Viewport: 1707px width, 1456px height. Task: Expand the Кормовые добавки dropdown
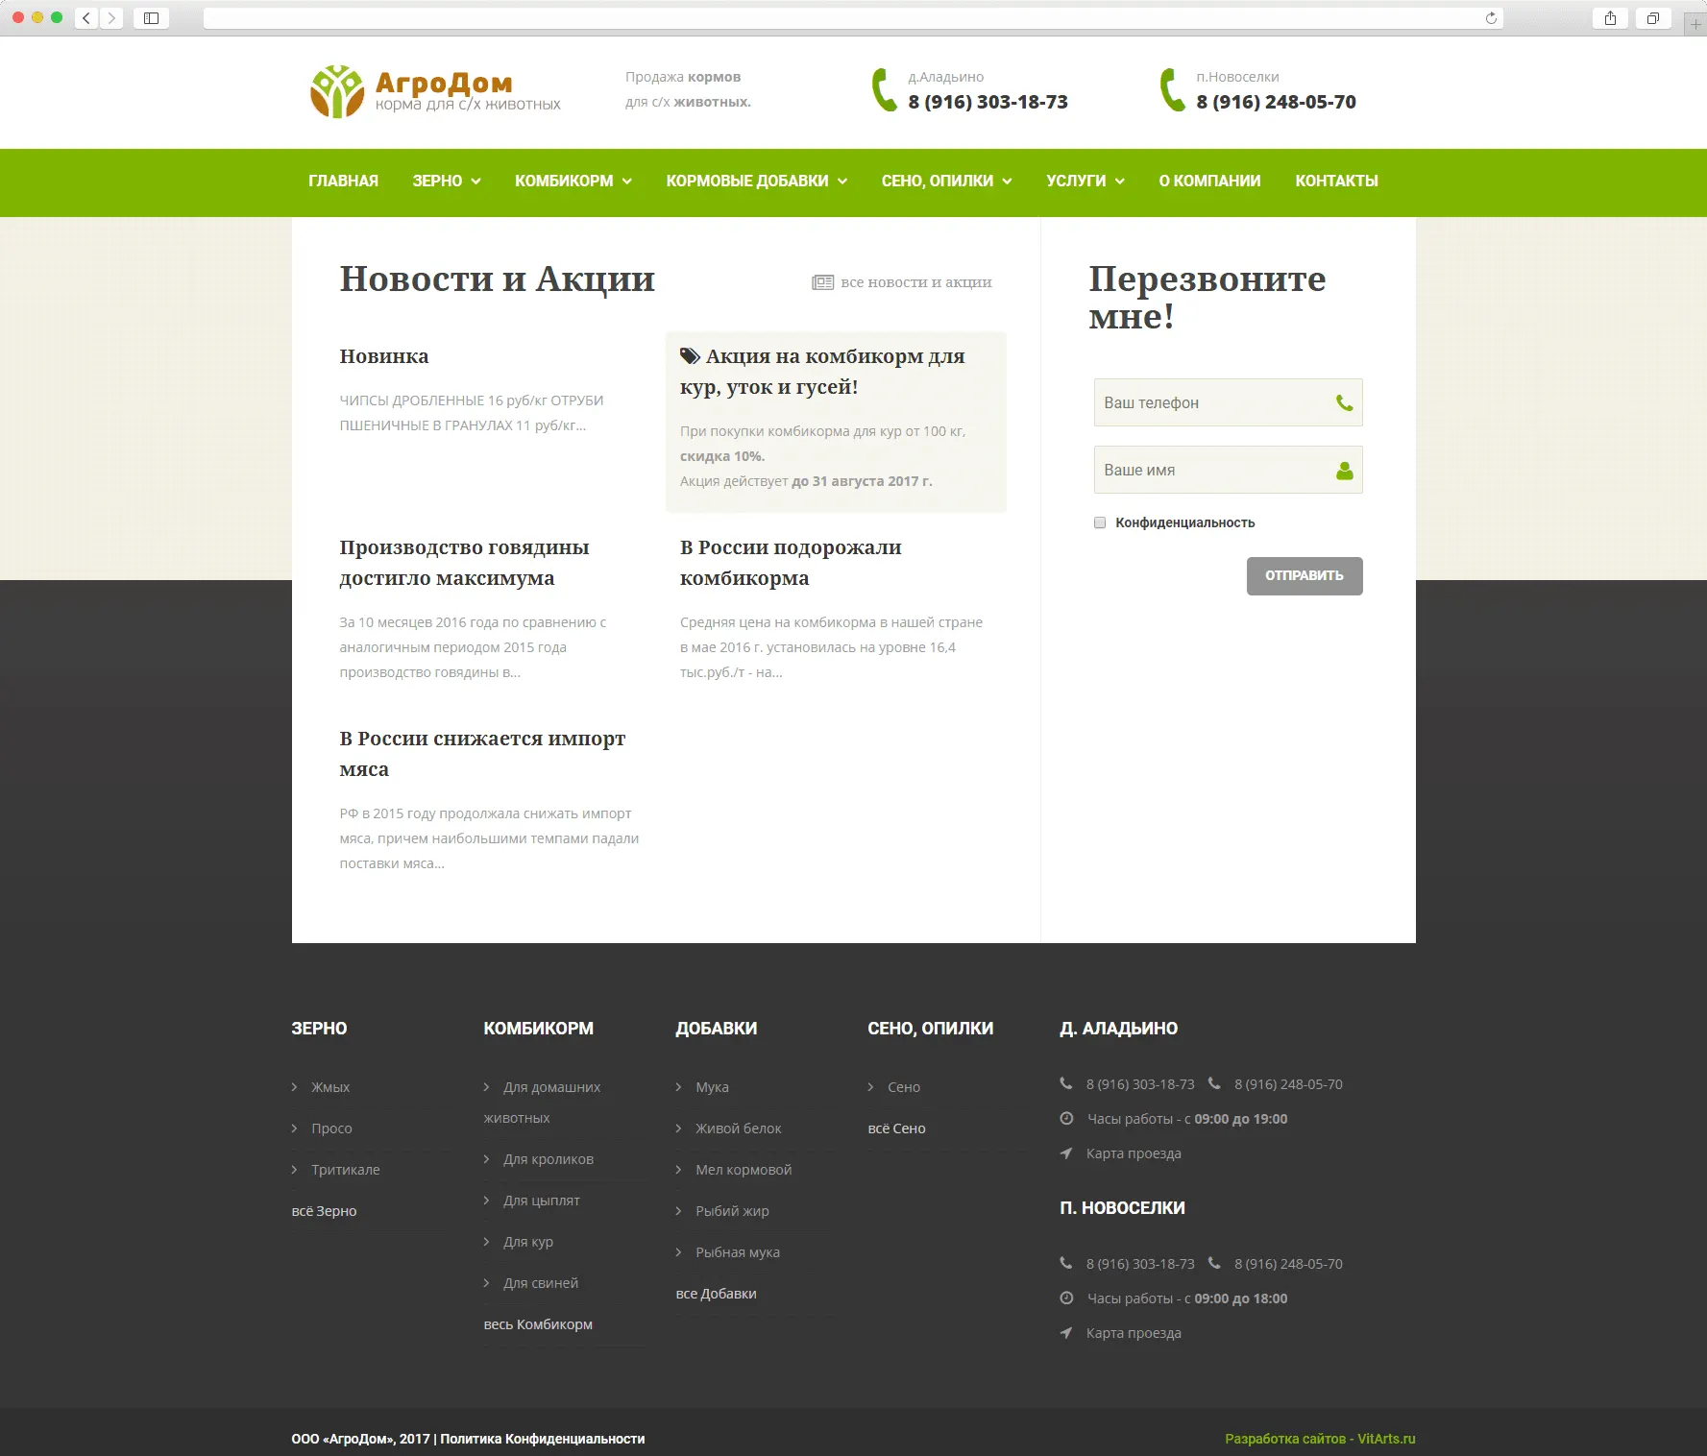(x=756, y=181)
